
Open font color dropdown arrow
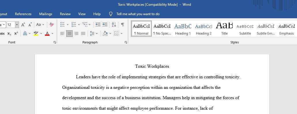[x=52, y=34]
